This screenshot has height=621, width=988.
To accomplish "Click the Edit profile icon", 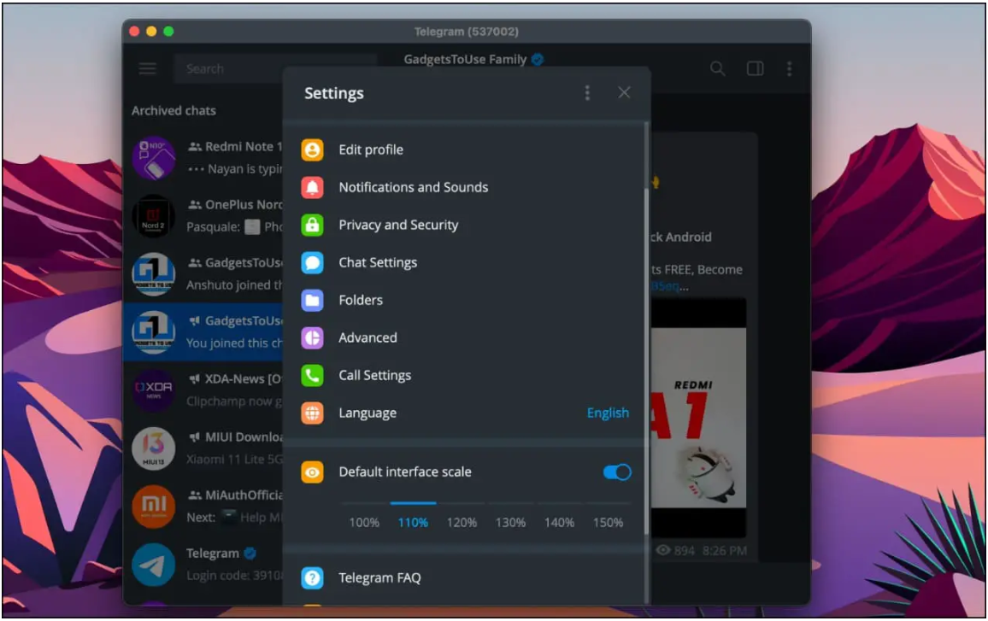I will (312, 150).
